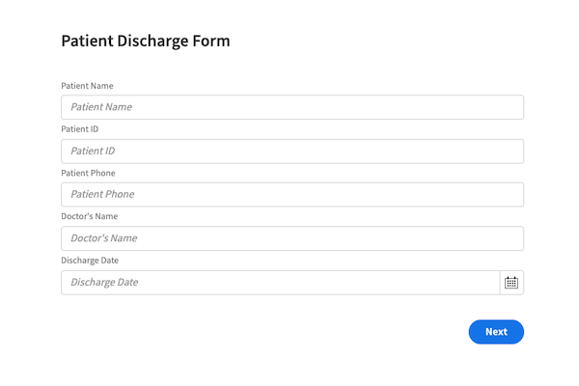The width and height of the screenshot is (579, 386).
Task: Select the Patient ID text box
Action: click(x=292, y=152)
